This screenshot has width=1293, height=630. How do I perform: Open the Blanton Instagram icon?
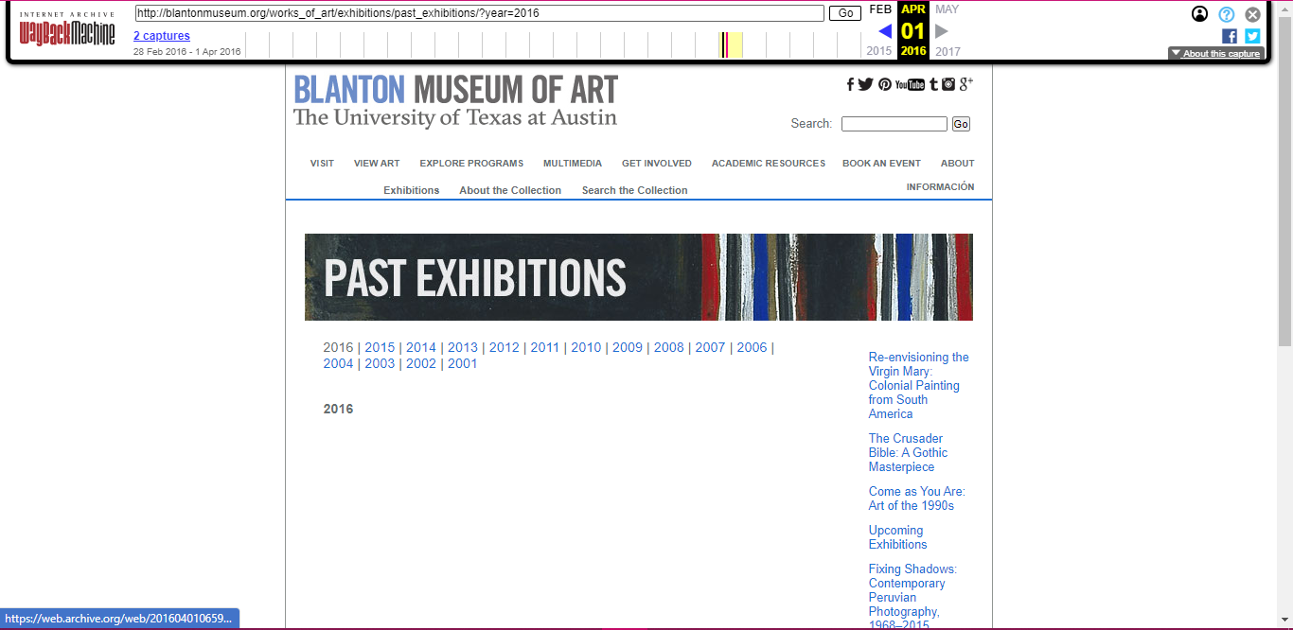[948, 84]
